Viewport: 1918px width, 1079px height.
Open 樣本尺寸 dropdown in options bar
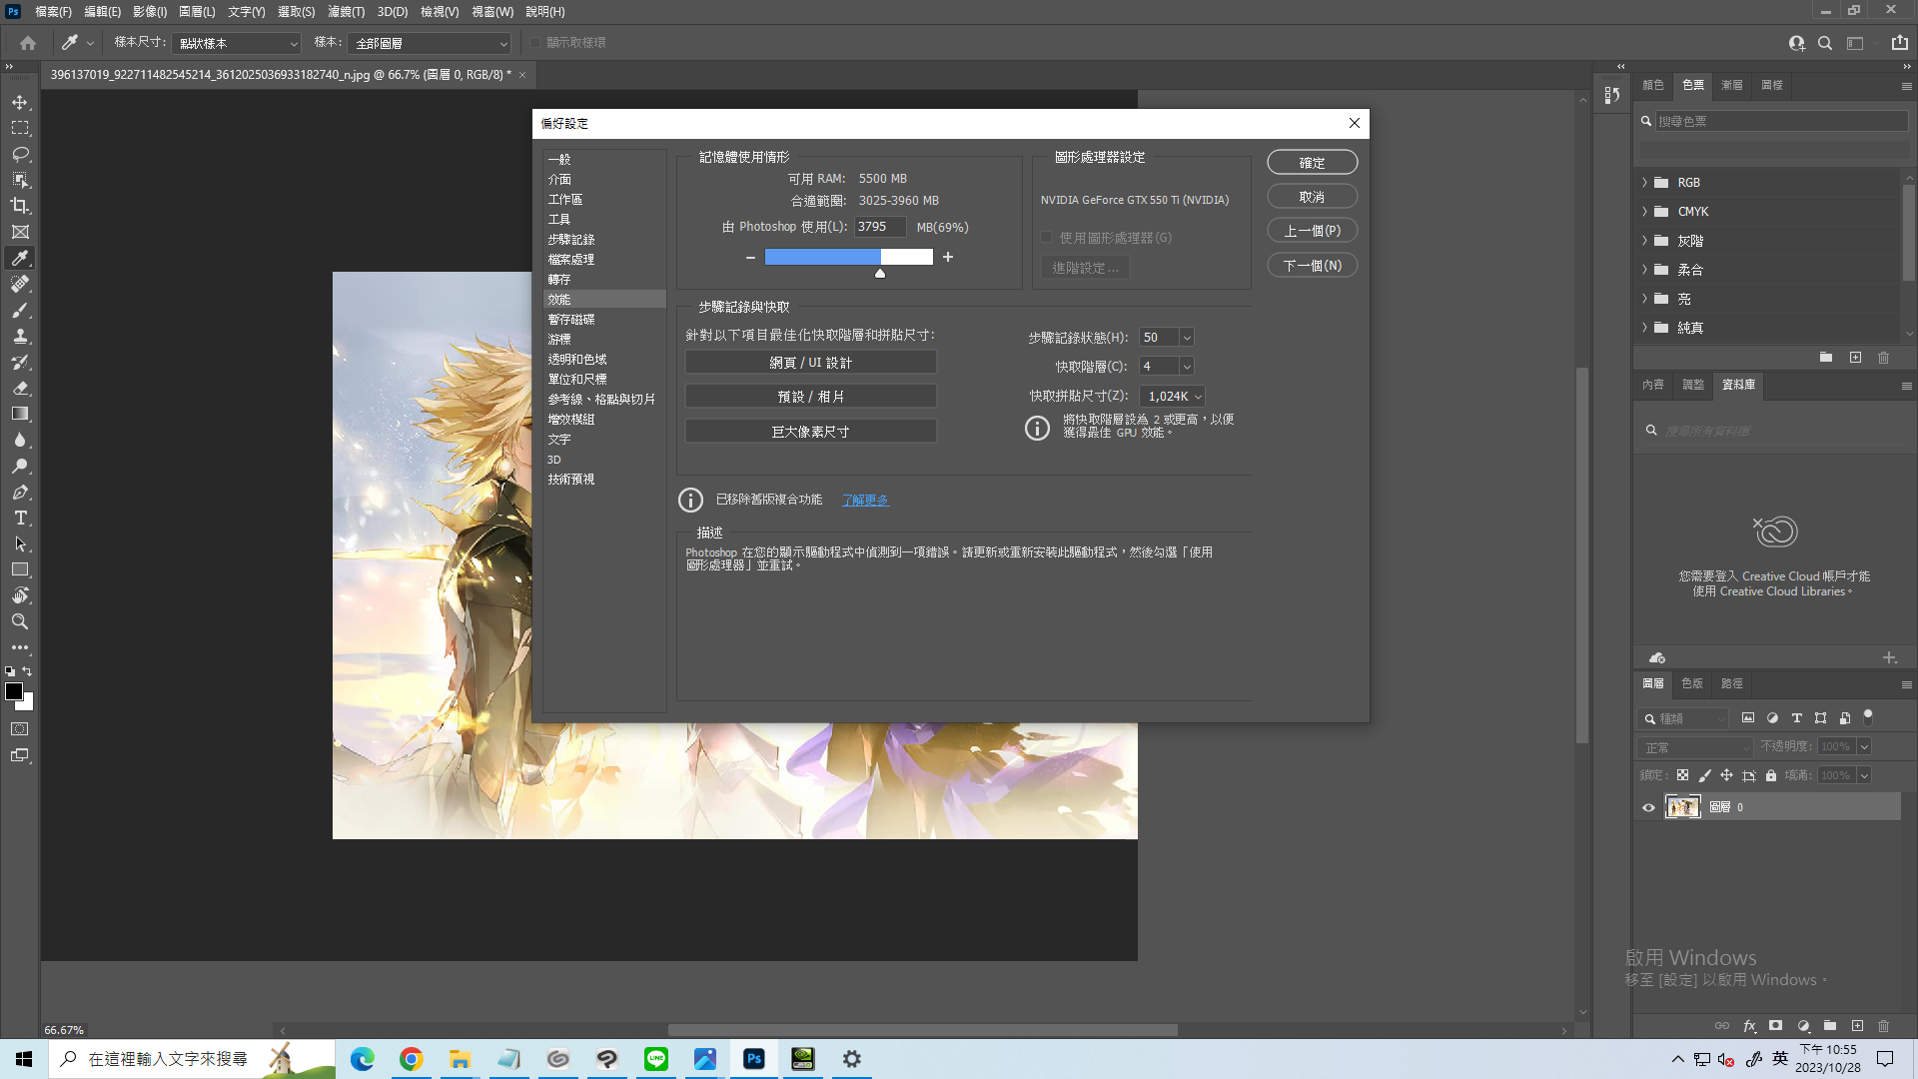237,44
